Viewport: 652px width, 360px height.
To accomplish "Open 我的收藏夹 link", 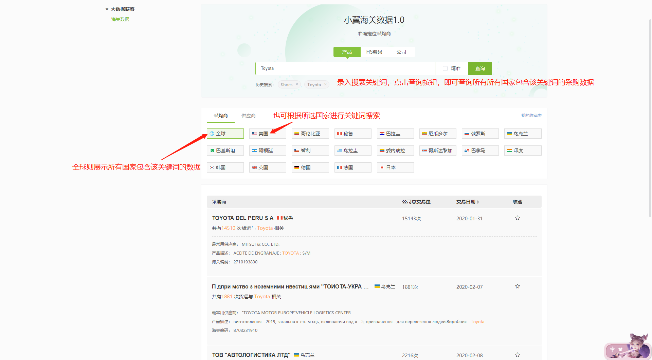I will (x=531, y=116).
